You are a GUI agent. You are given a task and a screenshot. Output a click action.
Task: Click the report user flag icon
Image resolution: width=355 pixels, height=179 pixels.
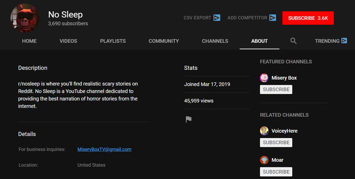188,119
